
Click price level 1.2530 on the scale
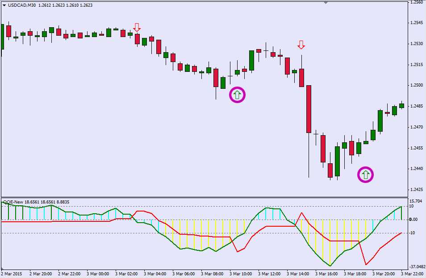417,43
